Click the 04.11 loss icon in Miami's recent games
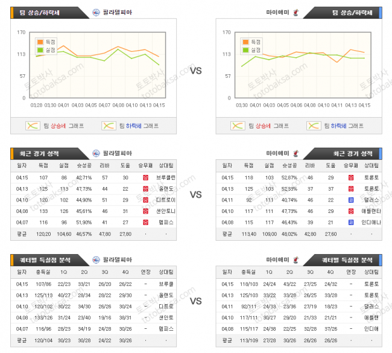This screenshot has height=353, width=392. click(x=351, y=200)
